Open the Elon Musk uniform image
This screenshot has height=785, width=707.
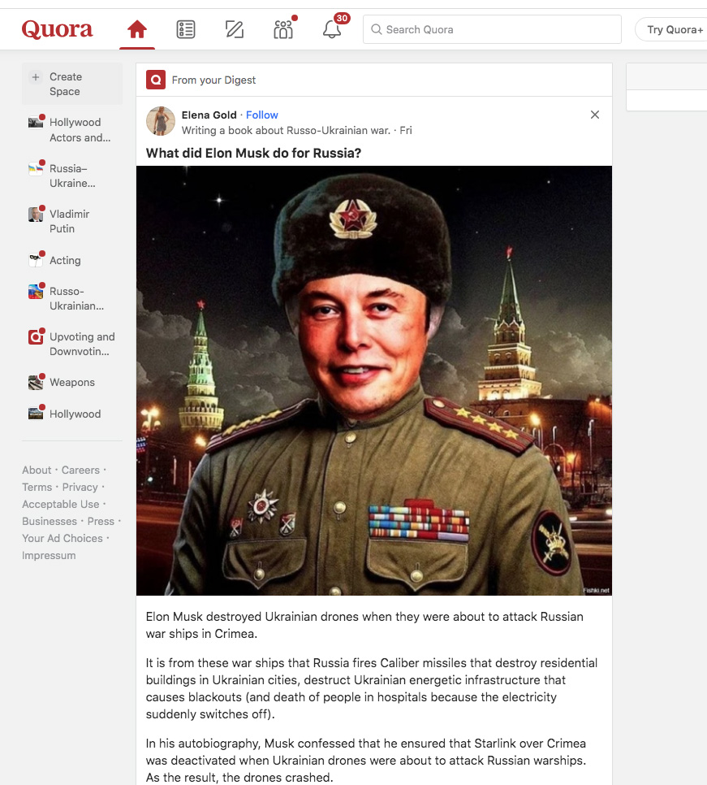374,380
